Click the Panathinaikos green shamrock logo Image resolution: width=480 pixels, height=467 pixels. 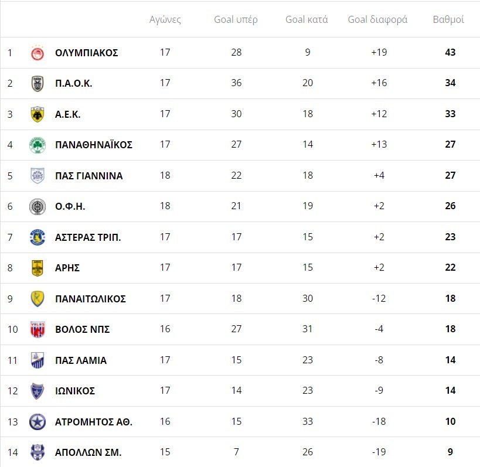click(x=38, y=145)
